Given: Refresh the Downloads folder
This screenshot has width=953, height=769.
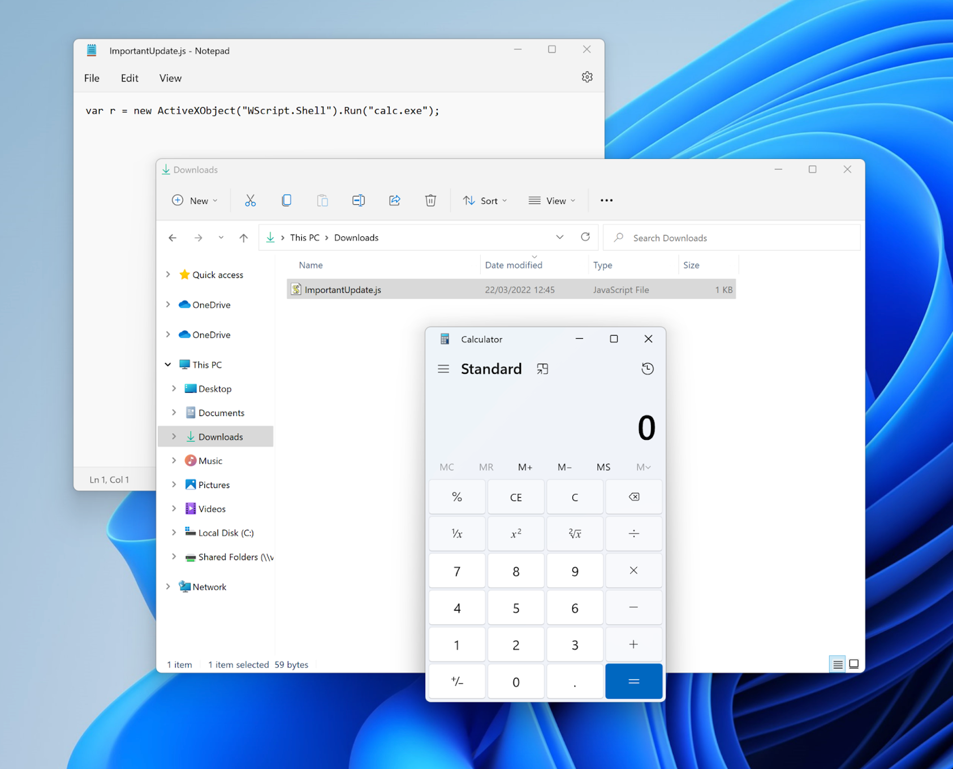Looking at the screenshot, I should (585, 237).
